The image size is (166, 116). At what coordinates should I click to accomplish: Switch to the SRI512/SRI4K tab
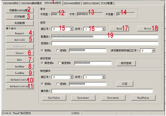tap(91, 3)
